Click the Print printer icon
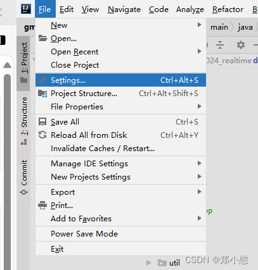Viewport: 258px width, 270px height. [42, 205]
